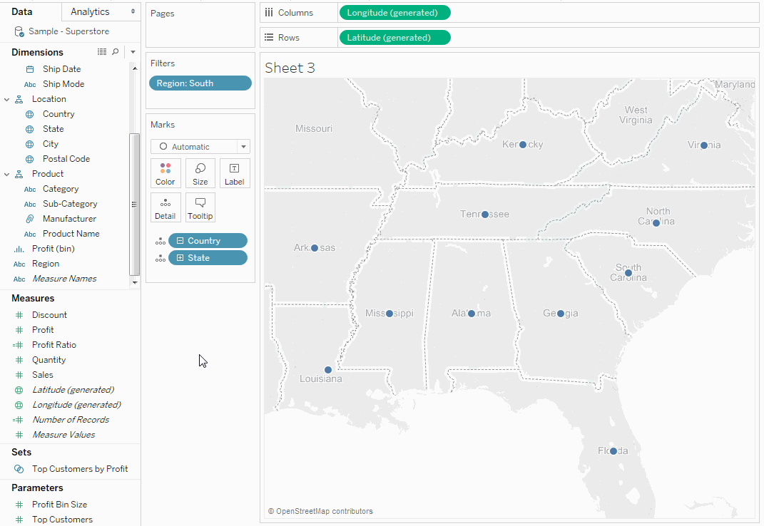Open the Detail mark property

coord(165,207)
